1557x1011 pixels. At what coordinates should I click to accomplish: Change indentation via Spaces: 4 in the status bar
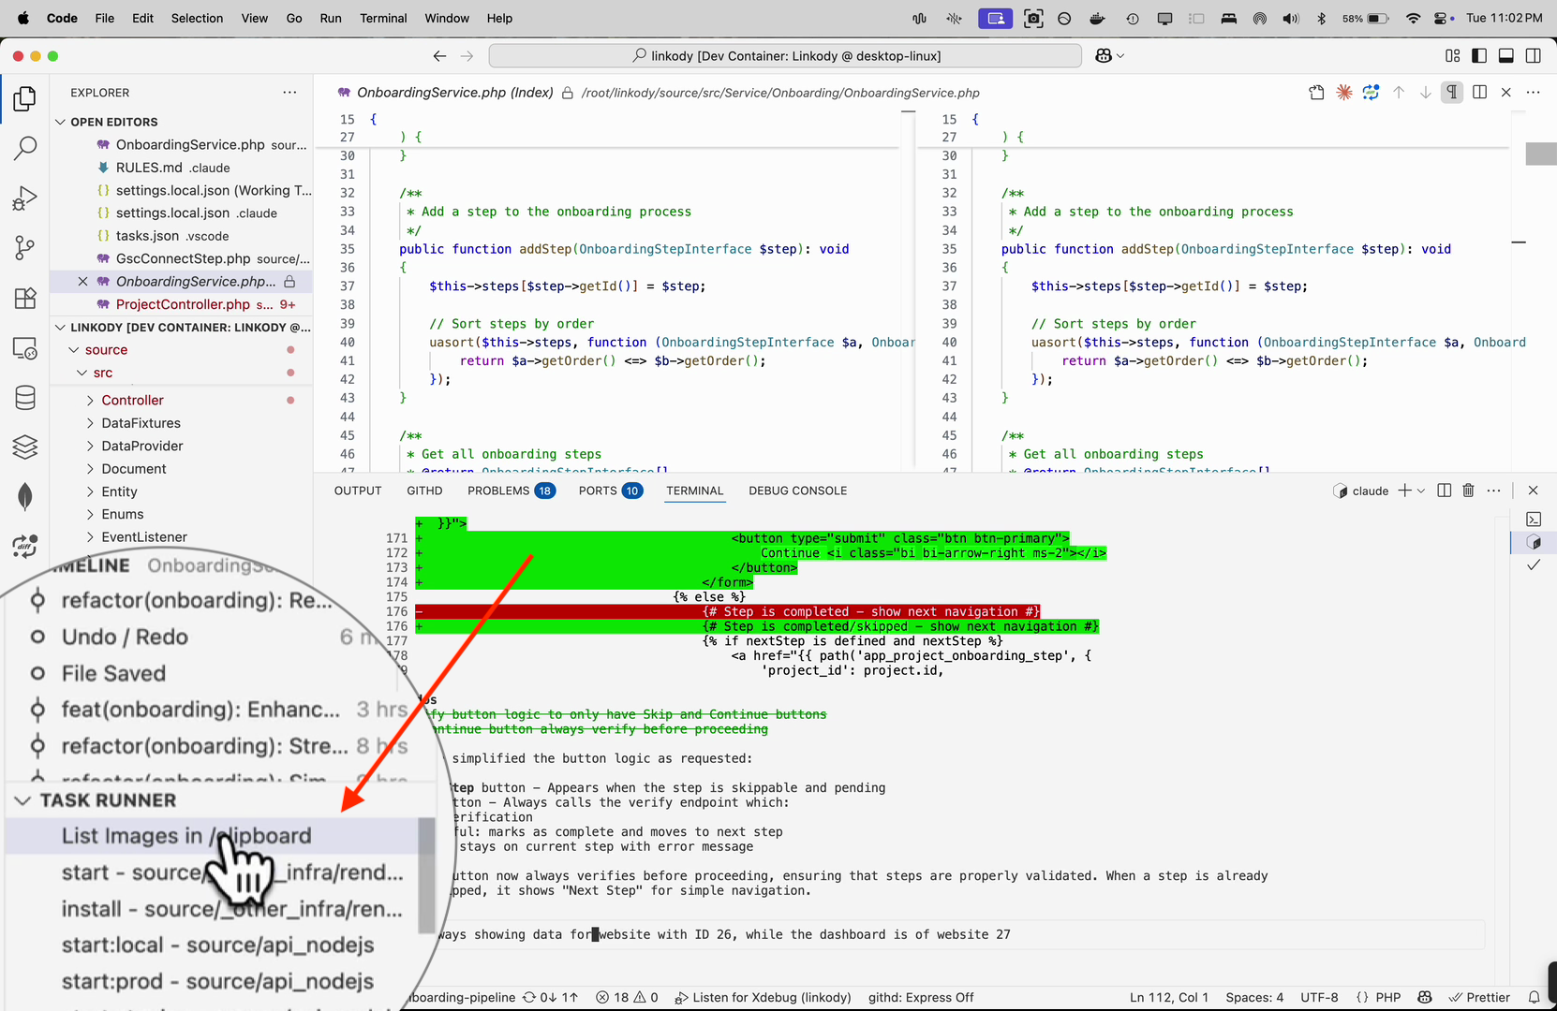pos(1254,998)
